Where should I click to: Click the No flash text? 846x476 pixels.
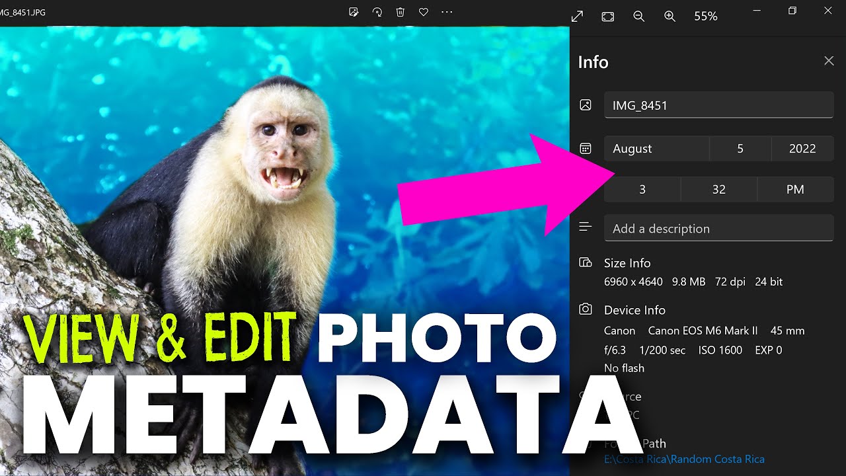point(624,368)
